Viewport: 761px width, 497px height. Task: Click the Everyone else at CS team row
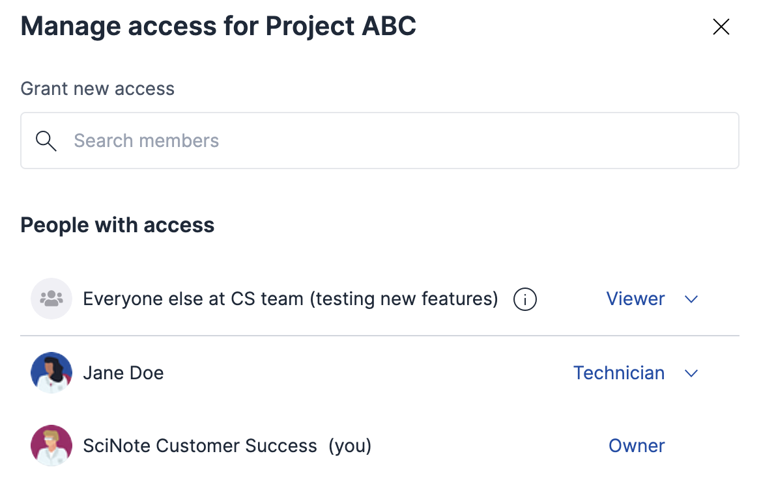(x=291, y=299)
